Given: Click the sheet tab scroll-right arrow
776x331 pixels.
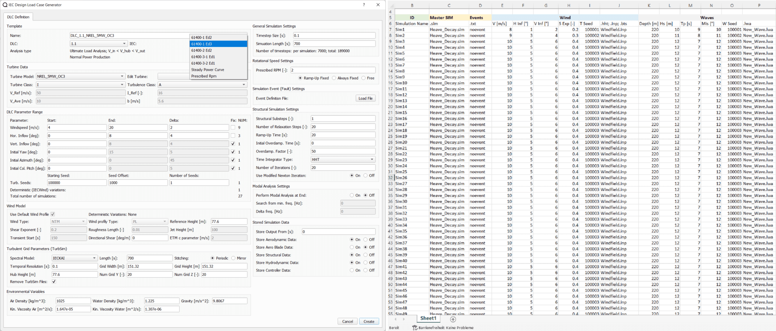Looking at the screenshot, I should tap(404, 319).
